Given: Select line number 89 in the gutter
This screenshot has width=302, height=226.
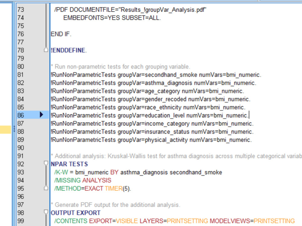Looking at the screenshot, I should 21,140.
